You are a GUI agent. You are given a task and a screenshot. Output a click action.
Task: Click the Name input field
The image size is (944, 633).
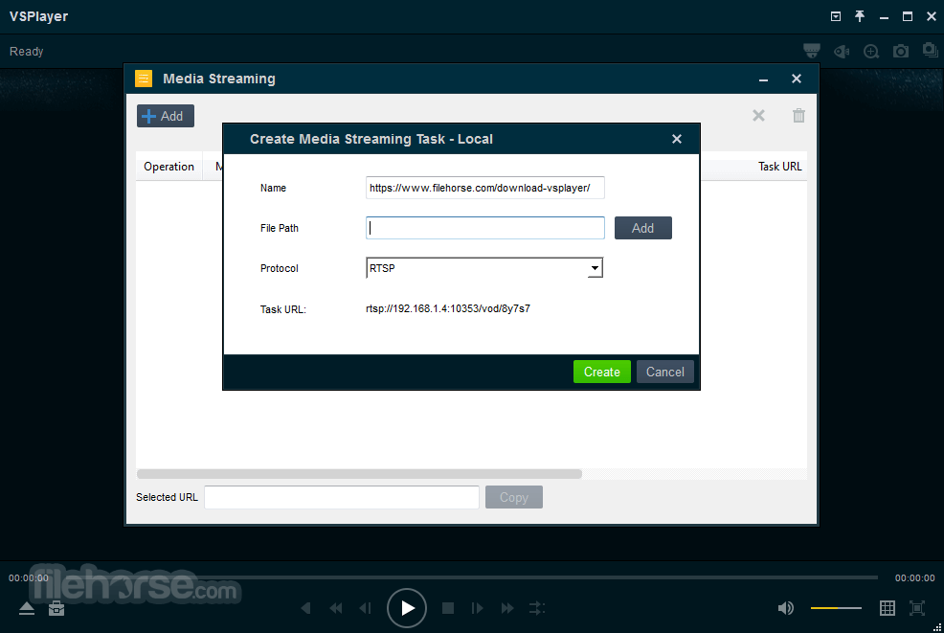point(485,188)
